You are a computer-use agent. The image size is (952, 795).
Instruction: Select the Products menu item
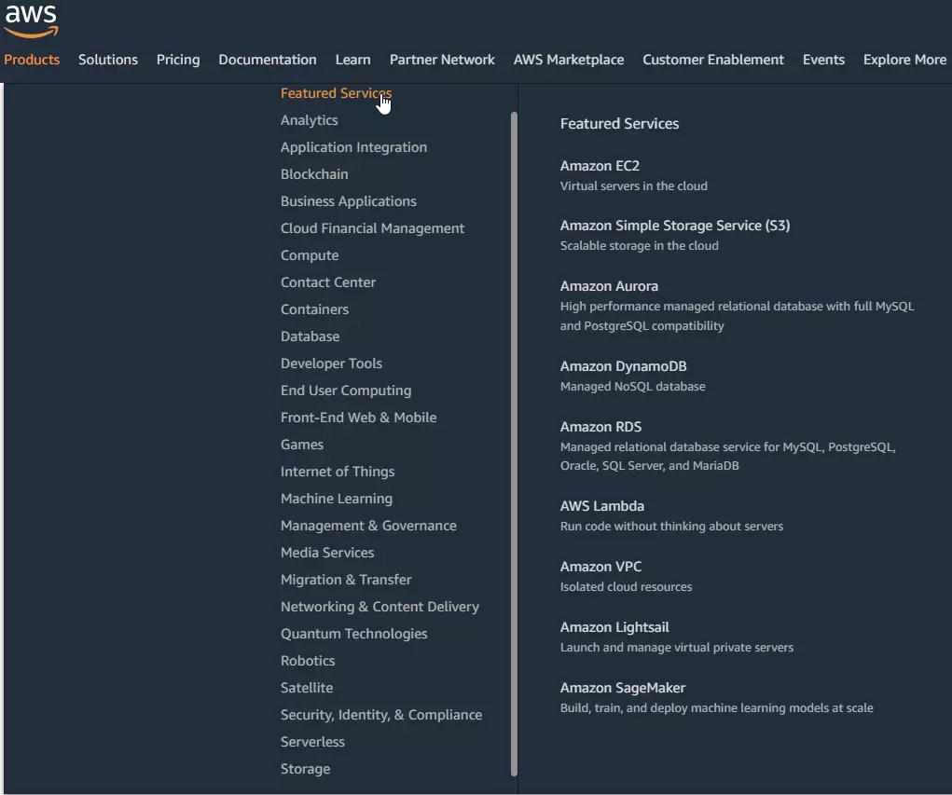[x=32, y=60]
